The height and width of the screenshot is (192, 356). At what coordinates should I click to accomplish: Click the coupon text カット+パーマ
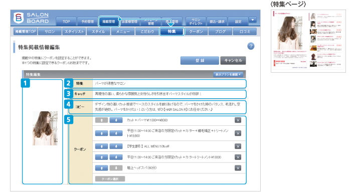coord(147,120)
